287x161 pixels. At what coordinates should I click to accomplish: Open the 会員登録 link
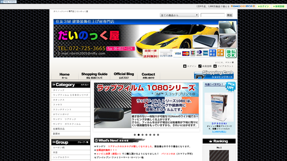pos(207,66)
